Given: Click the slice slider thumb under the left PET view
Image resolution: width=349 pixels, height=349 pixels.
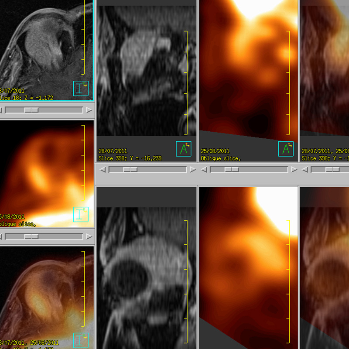Looking at the screenshot, I should pyautogui.click(x=31, y=236).
